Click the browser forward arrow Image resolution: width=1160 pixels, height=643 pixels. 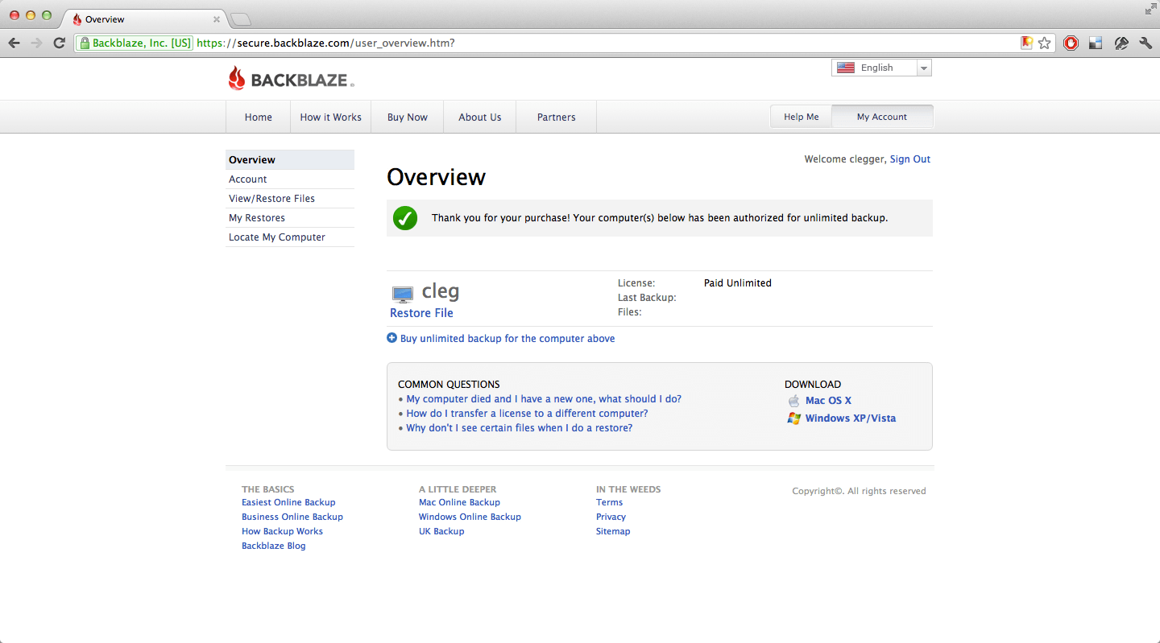(x=36, y=43)
